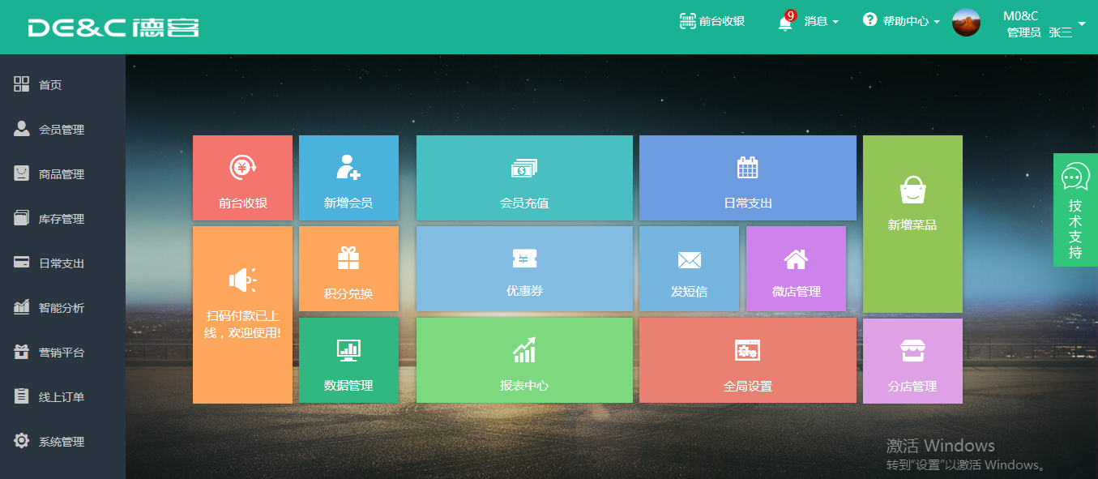Click the 新增会员 tile label
The width and height of the screenshot is (1098, 479).
click(348, 203)
